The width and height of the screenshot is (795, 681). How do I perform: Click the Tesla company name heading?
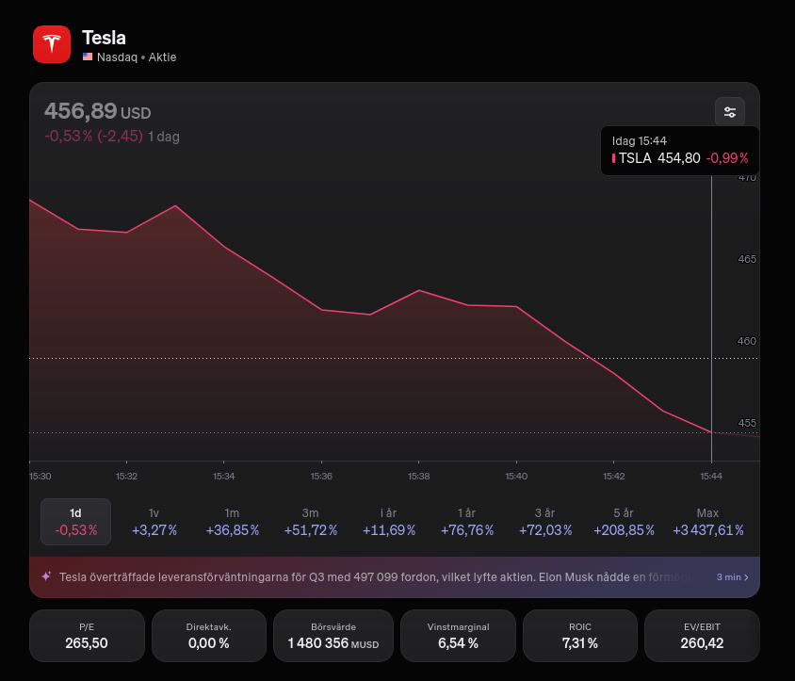(104, 38)
